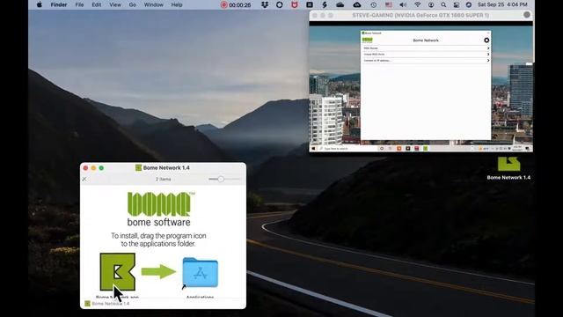
Task: Expand Unique MIDI Ports row chevron
Action: point(488,55)
